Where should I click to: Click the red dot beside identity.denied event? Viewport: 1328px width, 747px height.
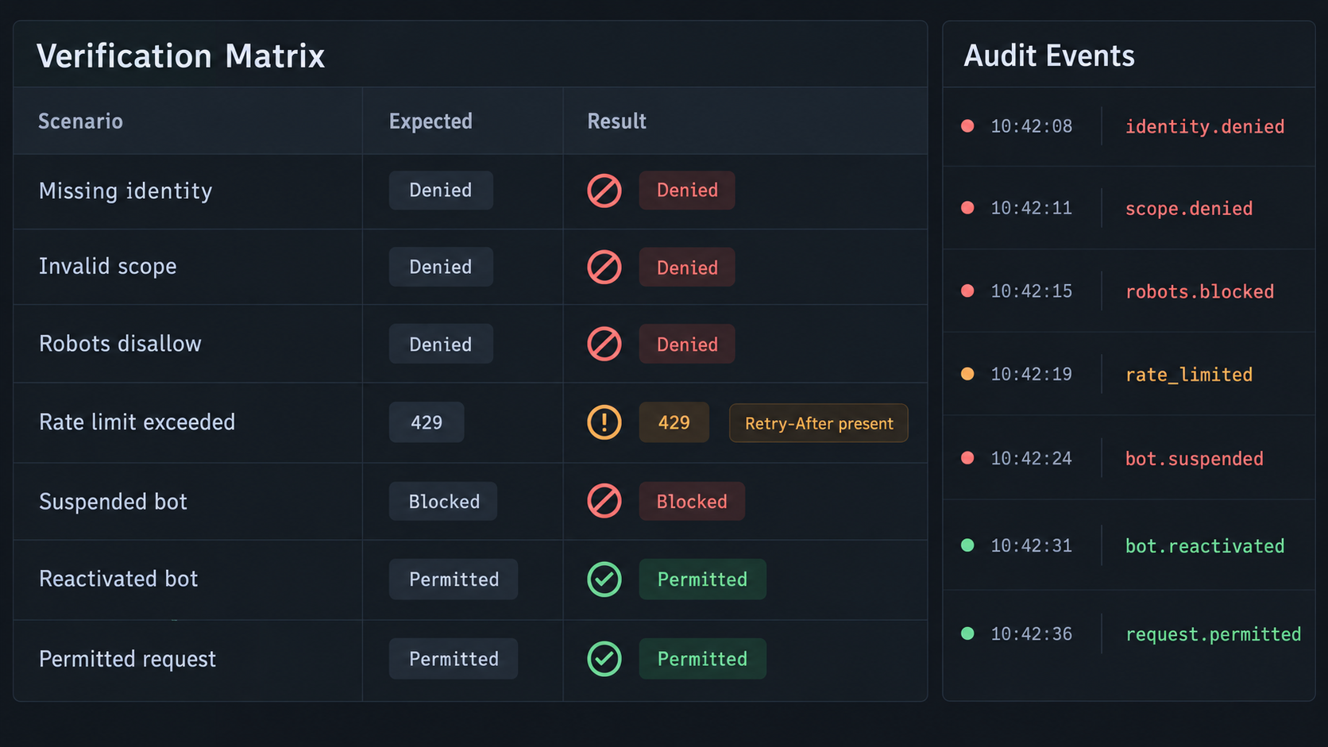pyautogui.click(x=967, y=125)
